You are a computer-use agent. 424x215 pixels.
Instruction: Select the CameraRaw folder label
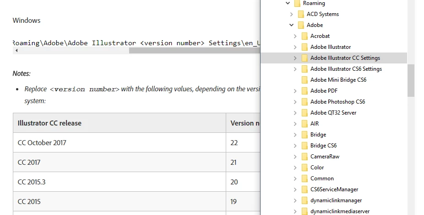(325, 157)
